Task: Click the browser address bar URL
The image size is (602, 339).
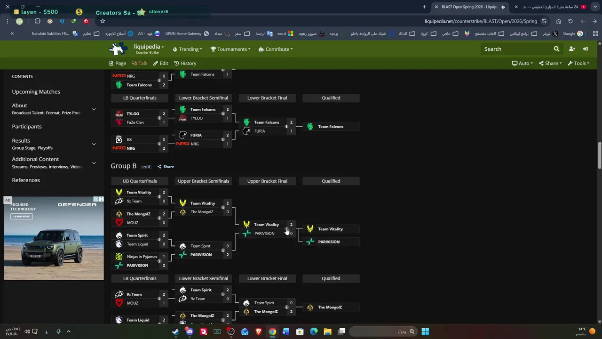Action: [481, 21]
